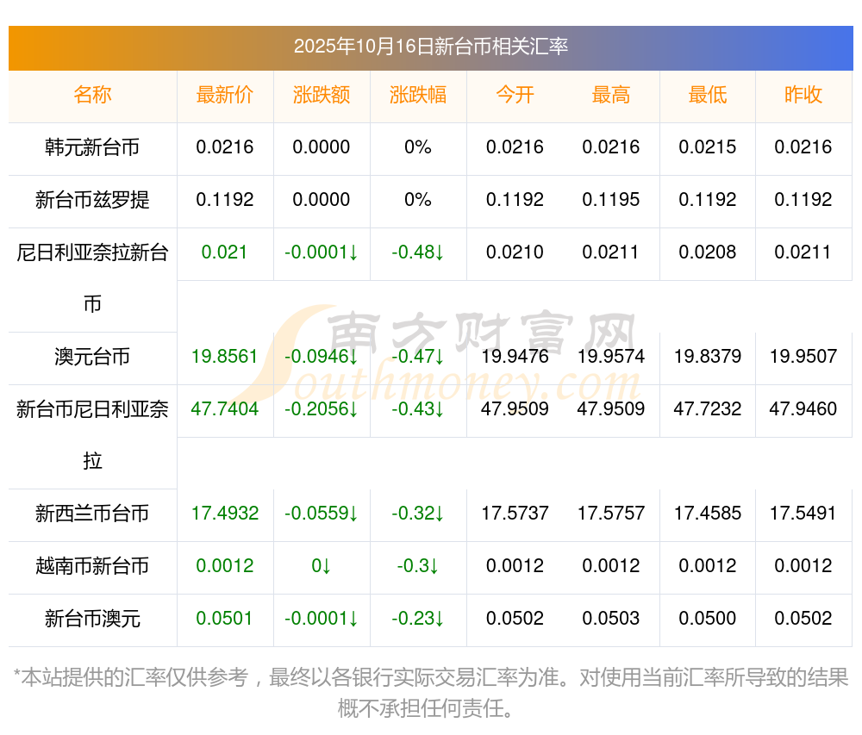Click the table title 2025年10月16日新台币相关汇率
Viewport: 862px width, 735px height.
click(430, 47)
